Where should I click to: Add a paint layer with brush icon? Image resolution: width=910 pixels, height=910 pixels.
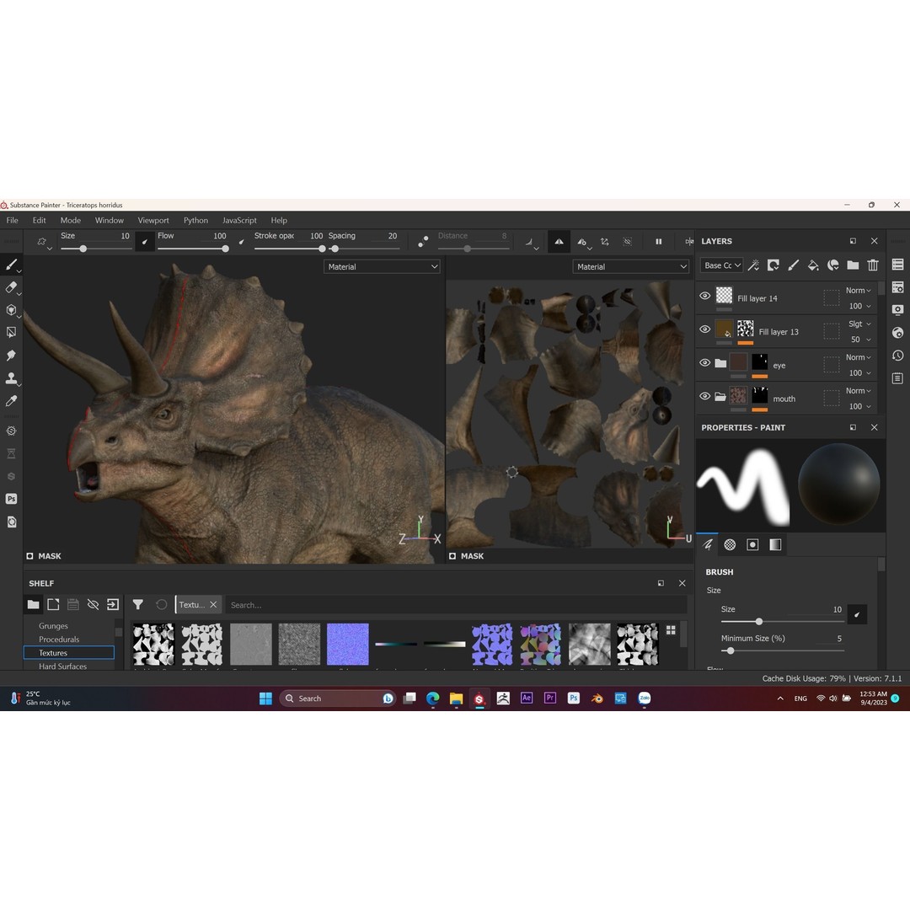(793, 265)
